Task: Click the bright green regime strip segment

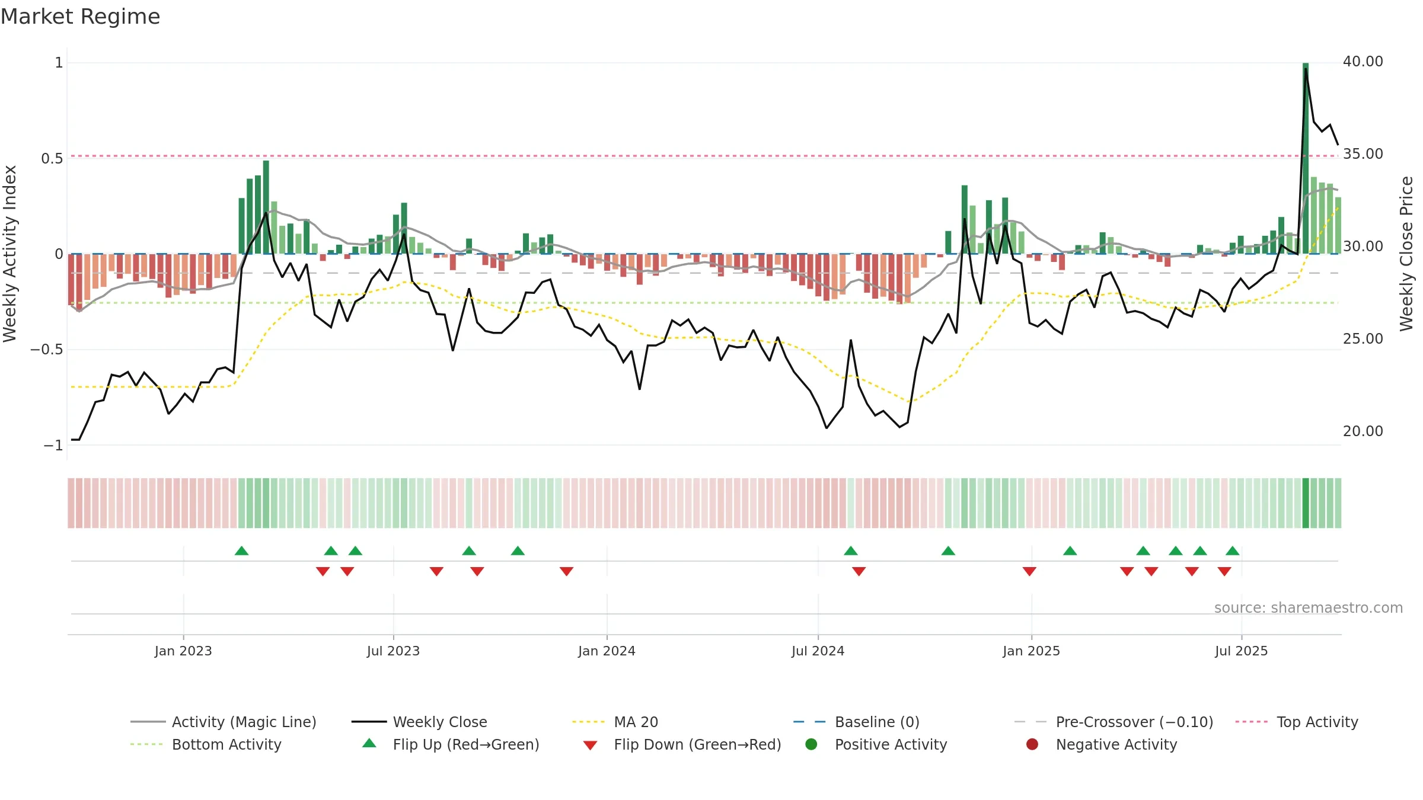Action: pyautogui.click(x=1306, y=503)
